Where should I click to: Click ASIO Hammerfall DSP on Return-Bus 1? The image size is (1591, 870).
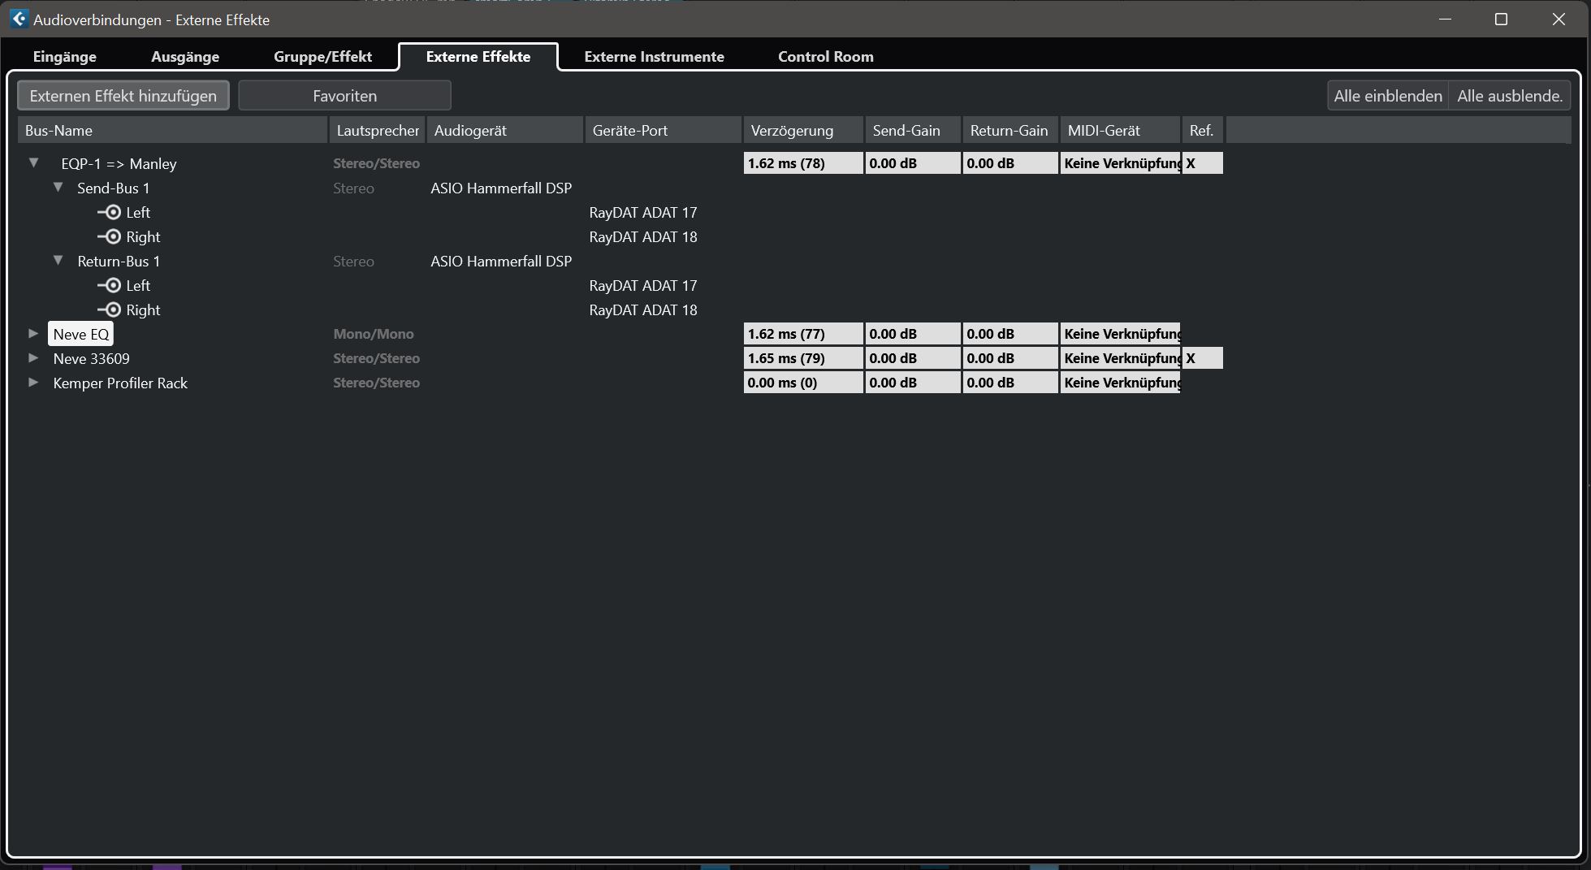coord(501,261)
